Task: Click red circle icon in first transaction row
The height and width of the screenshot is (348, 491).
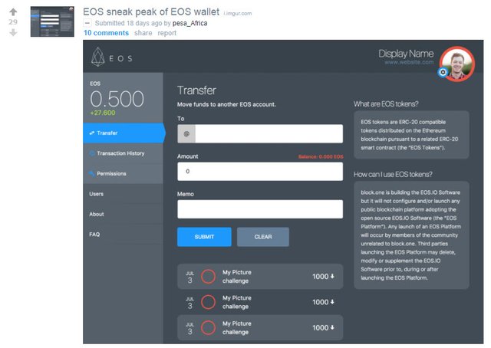Action: [208, 277]
